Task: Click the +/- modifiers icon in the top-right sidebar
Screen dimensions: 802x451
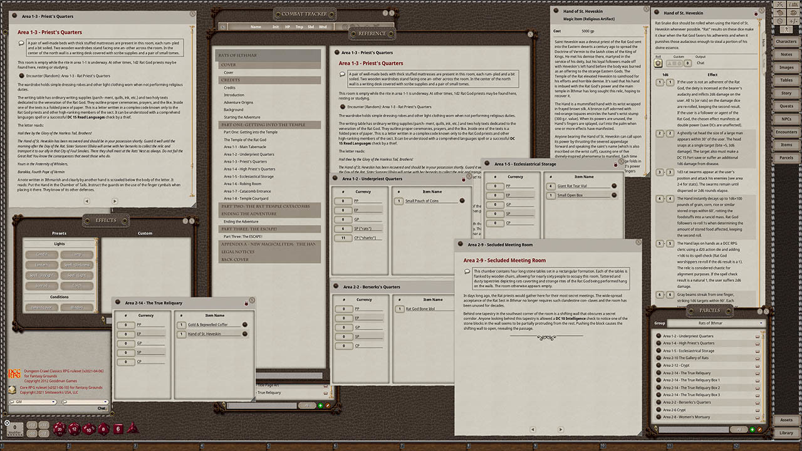Action: [793, 21]
